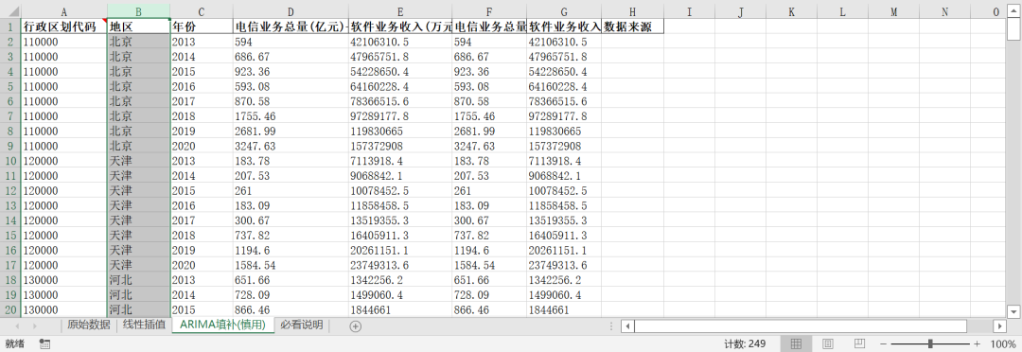Click cell 130000 in row 19
1022x352 pixels.
[x=64, y=294]
